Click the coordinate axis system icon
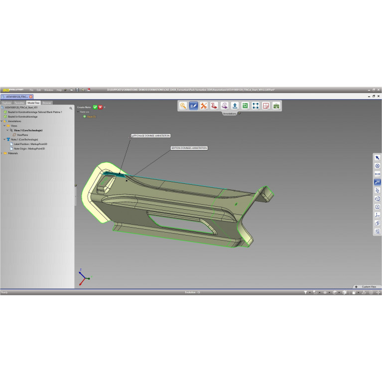Image resolution: width=382 pixels, height=382 pixels. (378, 215)
